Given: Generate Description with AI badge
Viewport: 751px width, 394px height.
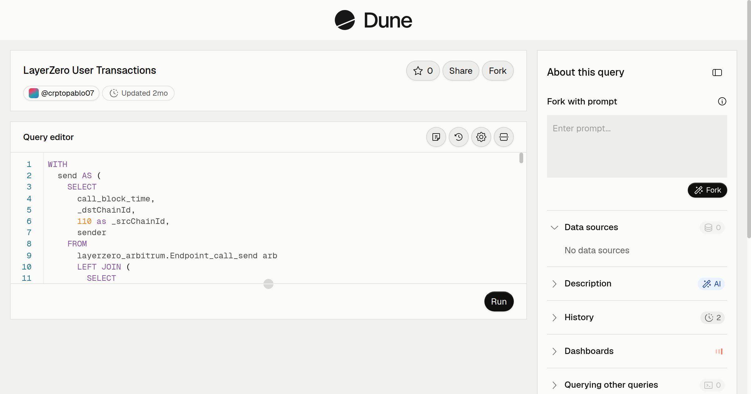Looking at the screenshot, I should tap(711, 284).
